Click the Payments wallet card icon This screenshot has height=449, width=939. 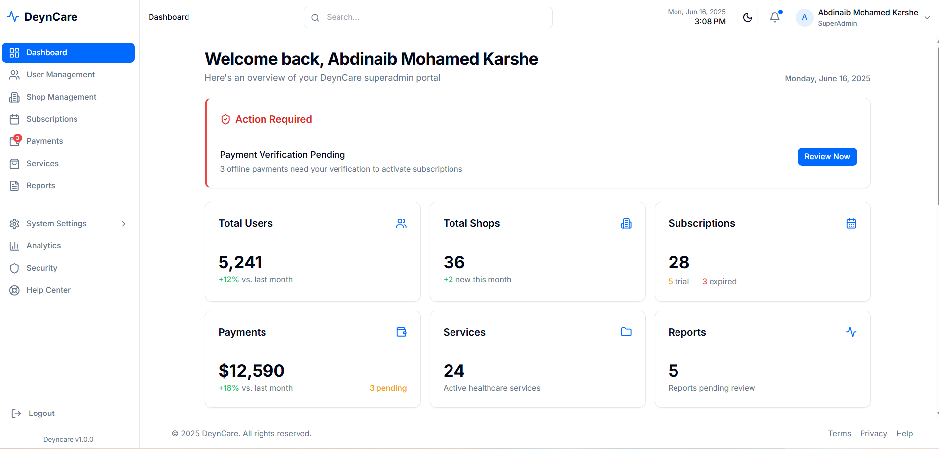(401, 332)
